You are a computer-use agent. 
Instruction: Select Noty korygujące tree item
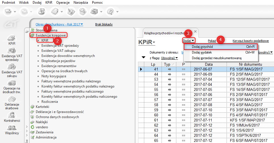tap(54, 76)
